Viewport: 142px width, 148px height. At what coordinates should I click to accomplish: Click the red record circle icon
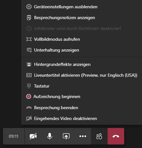click(29, 96)
